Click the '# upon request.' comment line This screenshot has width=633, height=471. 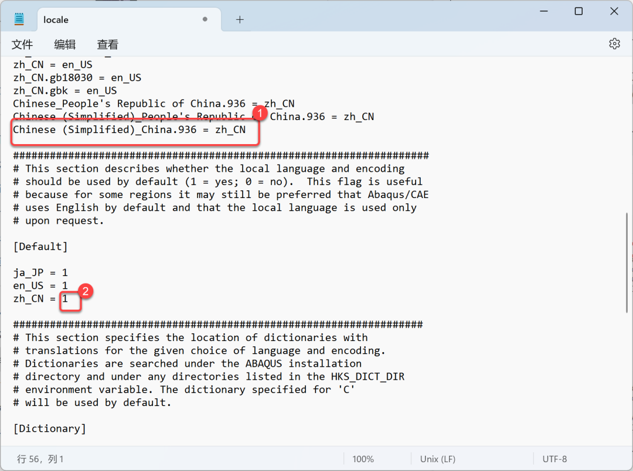coord(59,220)
